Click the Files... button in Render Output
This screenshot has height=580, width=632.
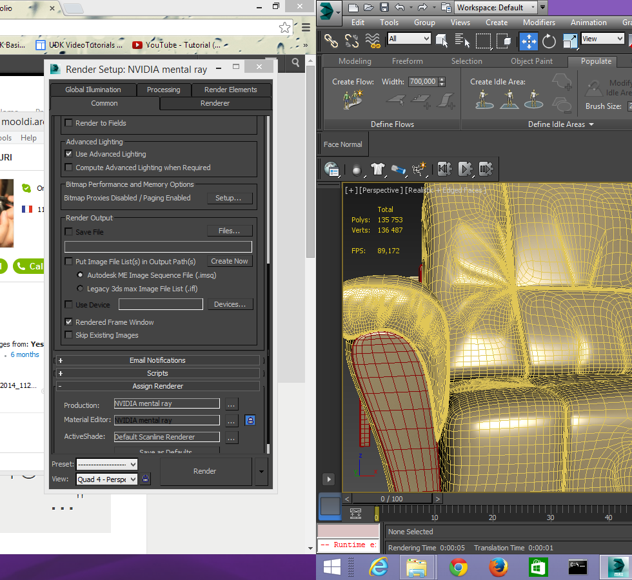[x=229, y=231]
